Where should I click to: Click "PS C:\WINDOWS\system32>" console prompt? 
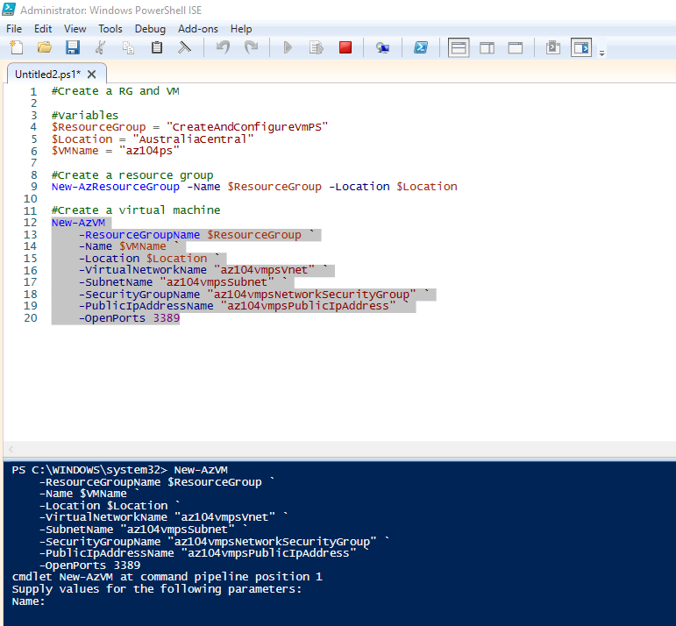(x=89, y=470)
